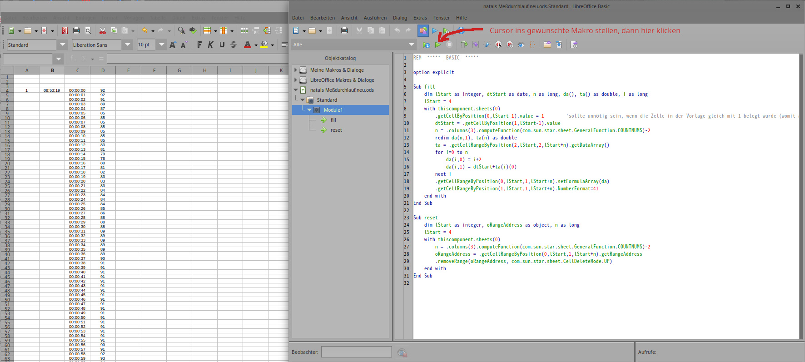Open the Liberation Sans font dropdown

tap(128, 45)
